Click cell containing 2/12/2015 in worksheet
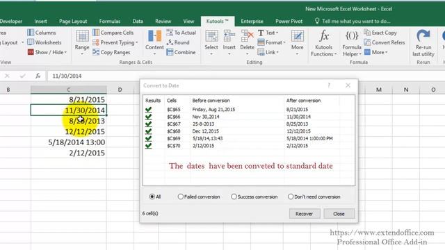 (x=68, y=153)
